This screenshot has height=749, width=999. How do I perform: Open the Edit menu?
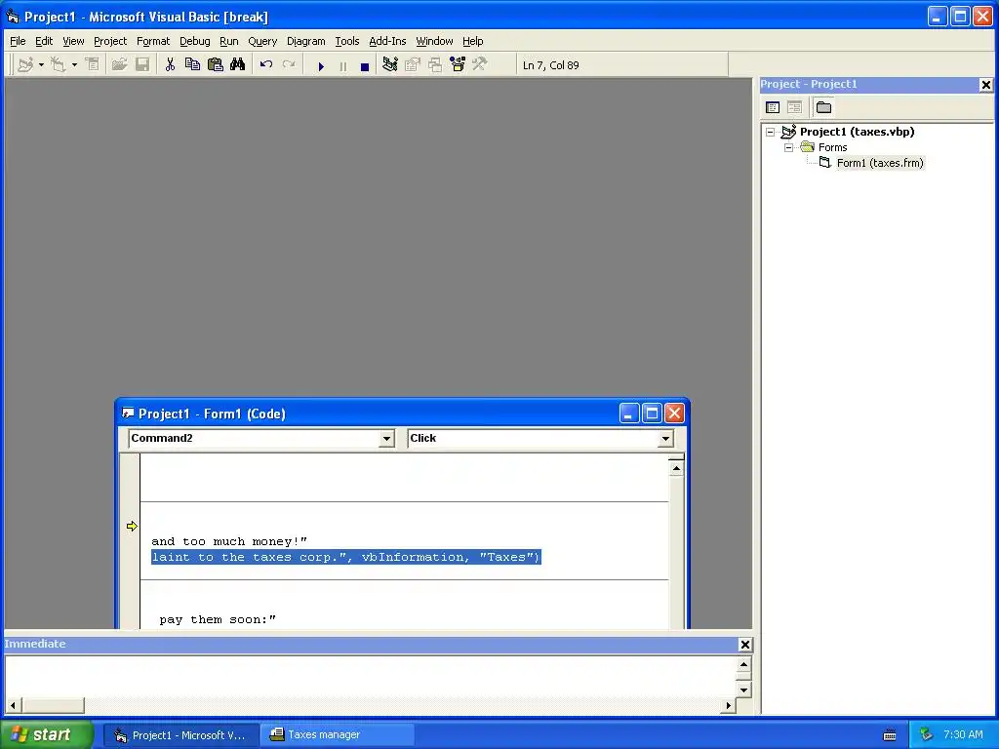pos(44,41)
